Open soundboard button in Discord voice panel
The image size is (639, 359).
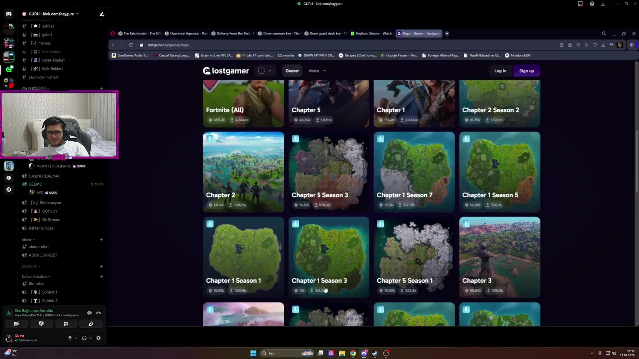tap(91, 324)
